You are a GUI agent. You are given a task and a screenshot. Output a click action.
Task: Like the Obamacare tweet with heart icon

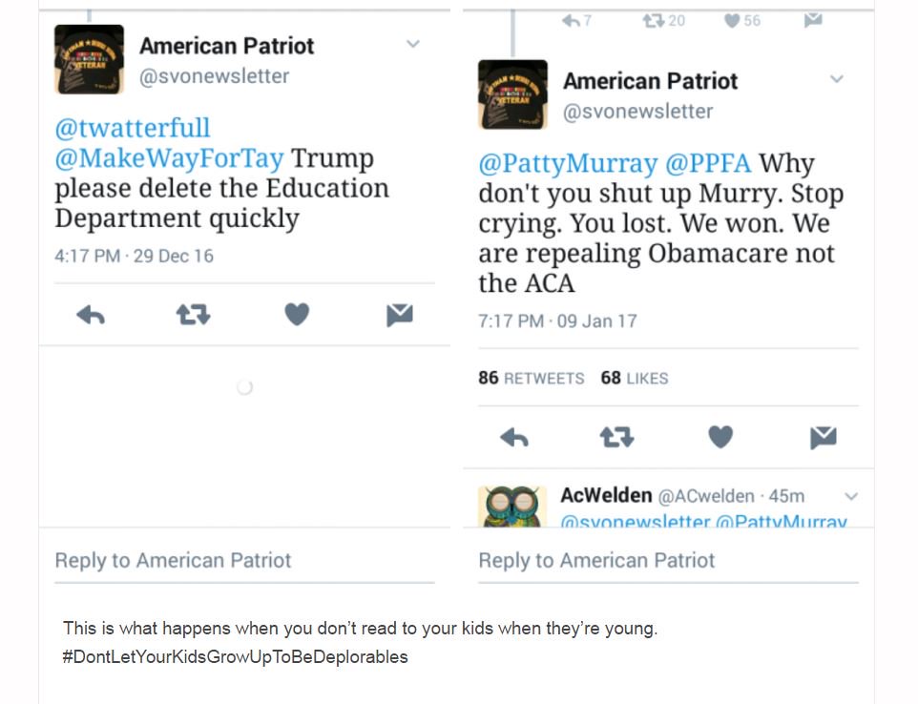(720, 437)
